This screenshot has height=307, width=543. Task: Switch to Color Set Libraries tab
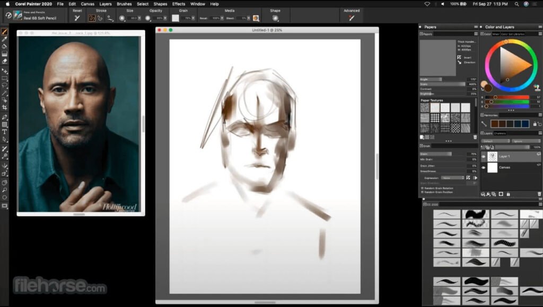[513, 34]
